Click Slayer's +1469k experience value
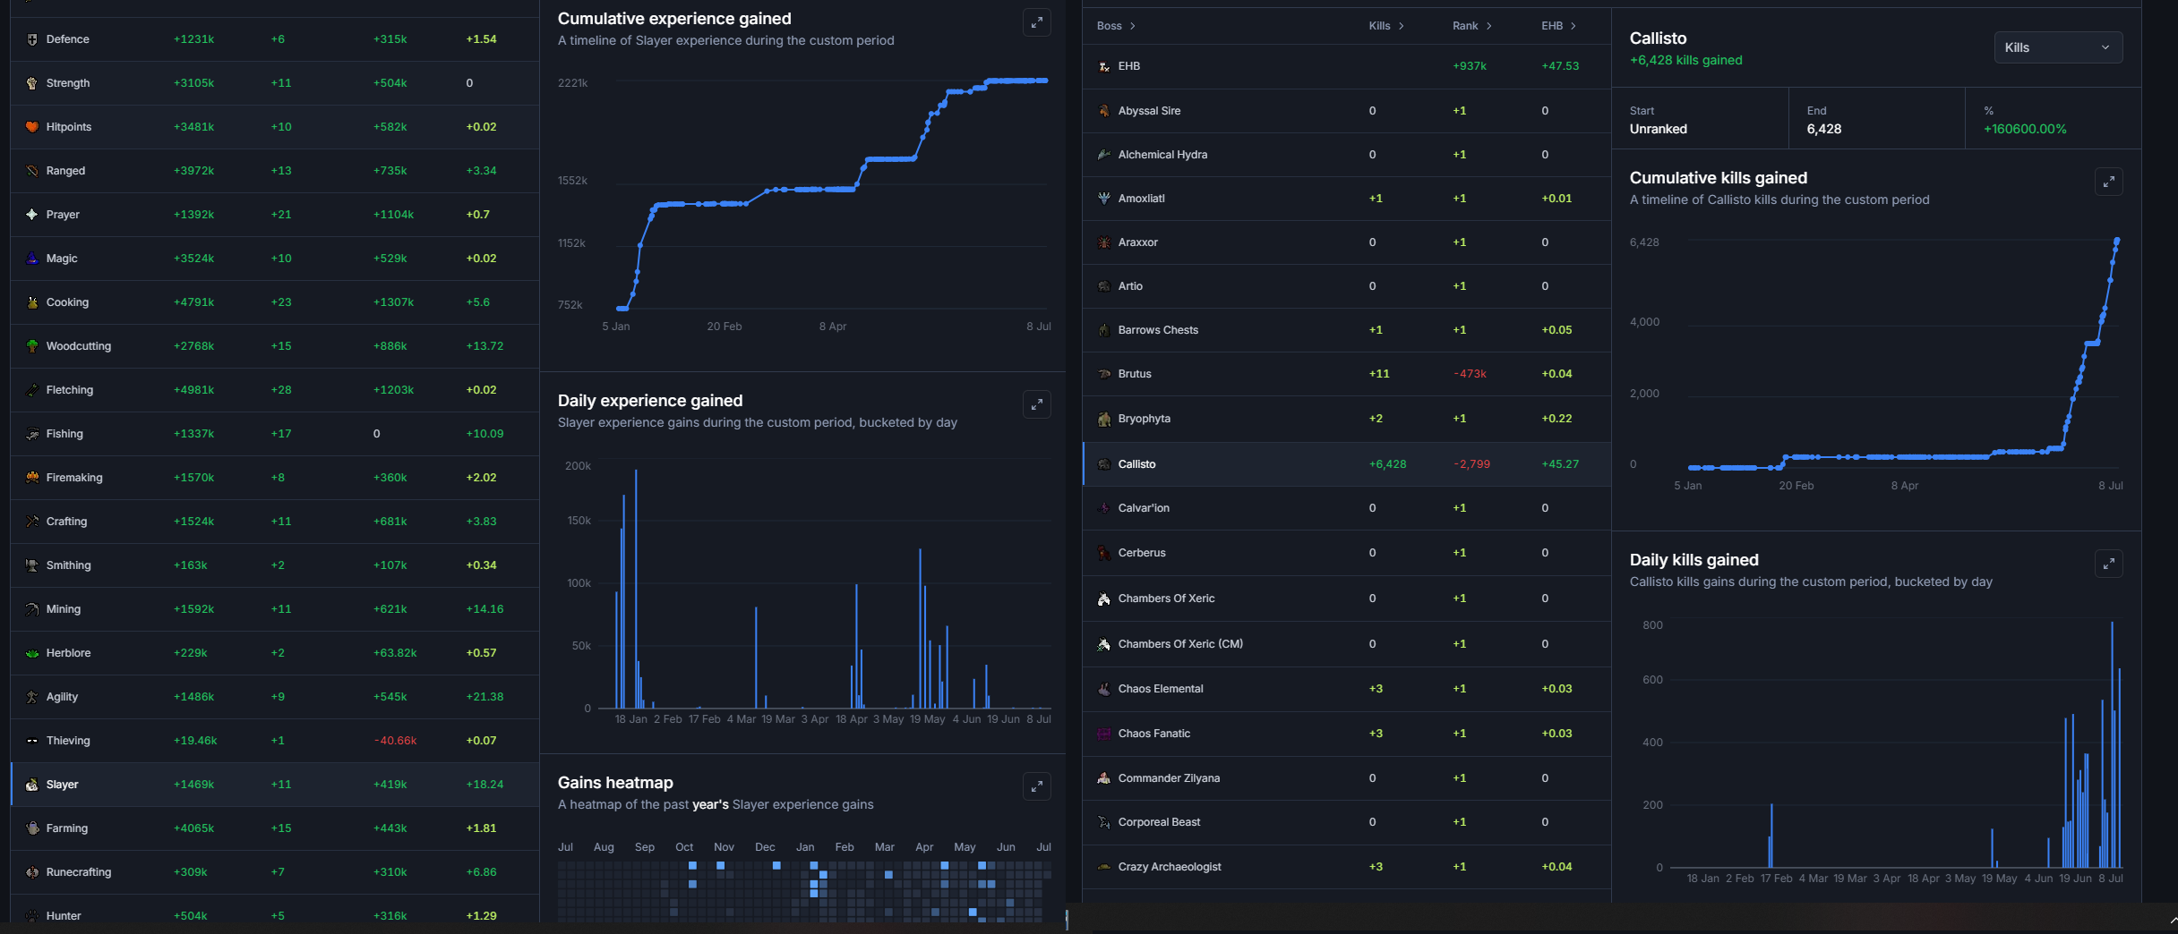Viewport: 2178px width, 934px height. 193,785
